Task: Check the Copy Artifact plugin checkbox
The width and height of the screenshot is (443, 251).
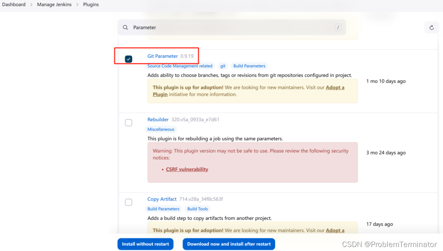Action: click(x=129, y=202)
